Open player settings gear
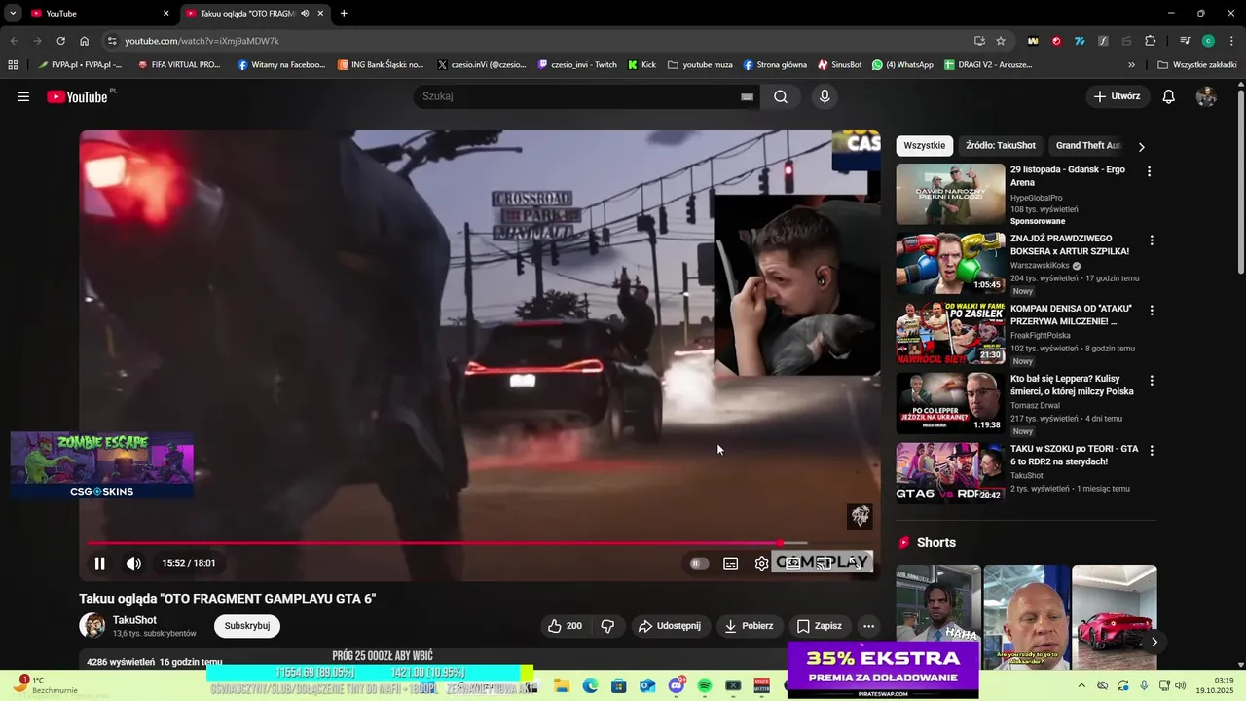1246x701 pixels. pos(761,563)
